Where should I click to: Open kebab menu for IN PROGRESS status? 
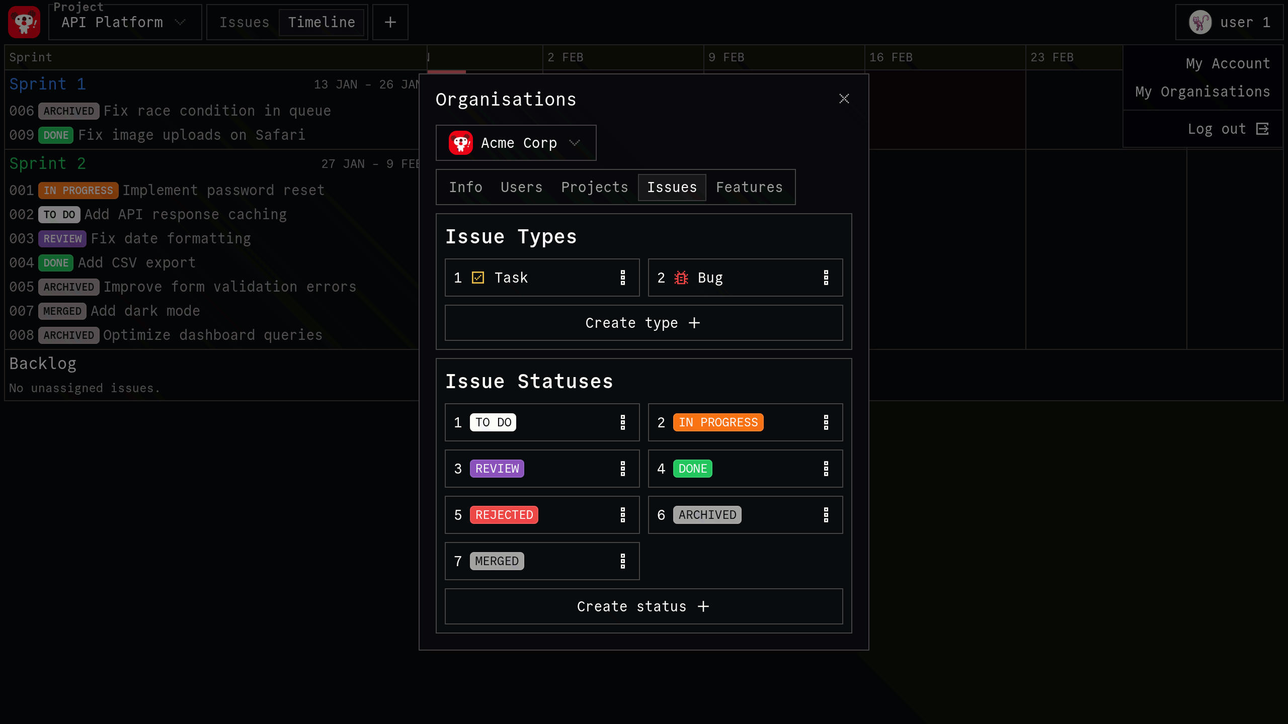(826, 422)
